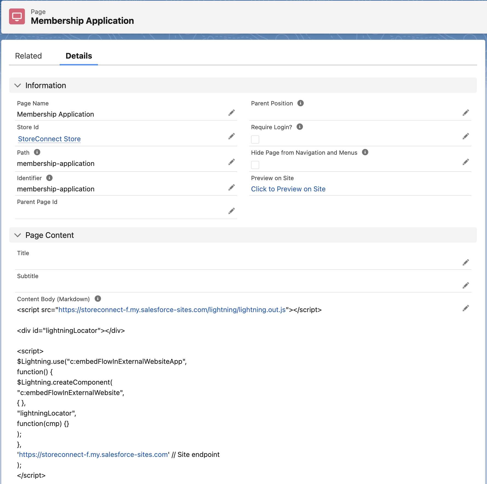The width and height of the screenshot is (487, 484).
Task: Edit Parent Position pencil icon
Action: tap(466, 113)
